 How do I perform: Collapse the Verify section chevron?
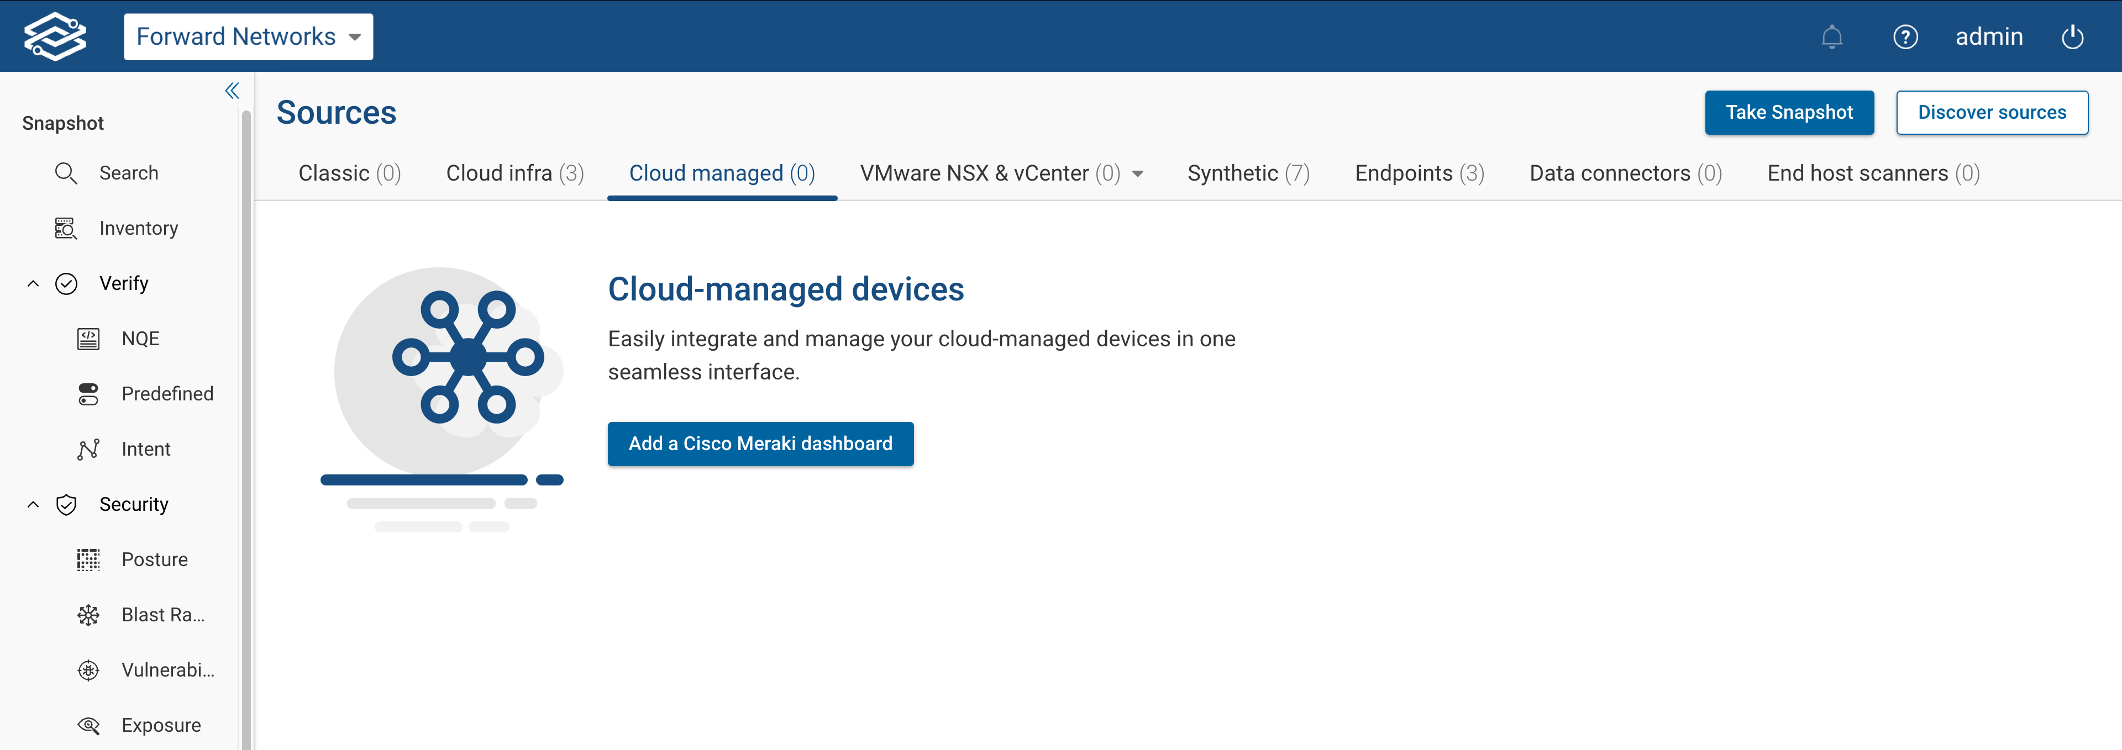[33, 283]
